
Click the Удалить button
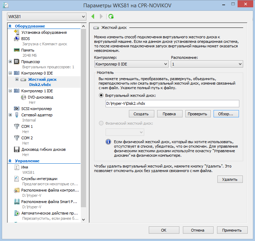[230, 179]
